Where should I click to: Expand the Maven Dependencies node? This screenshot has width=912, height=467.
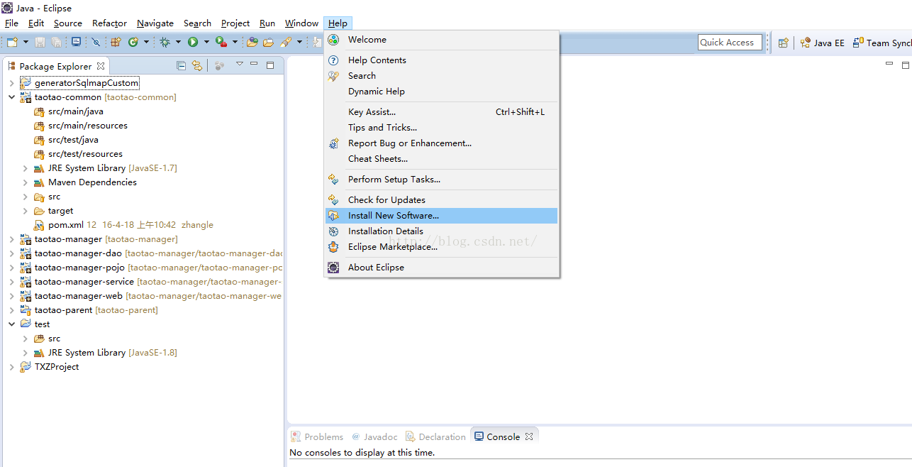pyautogui.click(x=25, y=182)
